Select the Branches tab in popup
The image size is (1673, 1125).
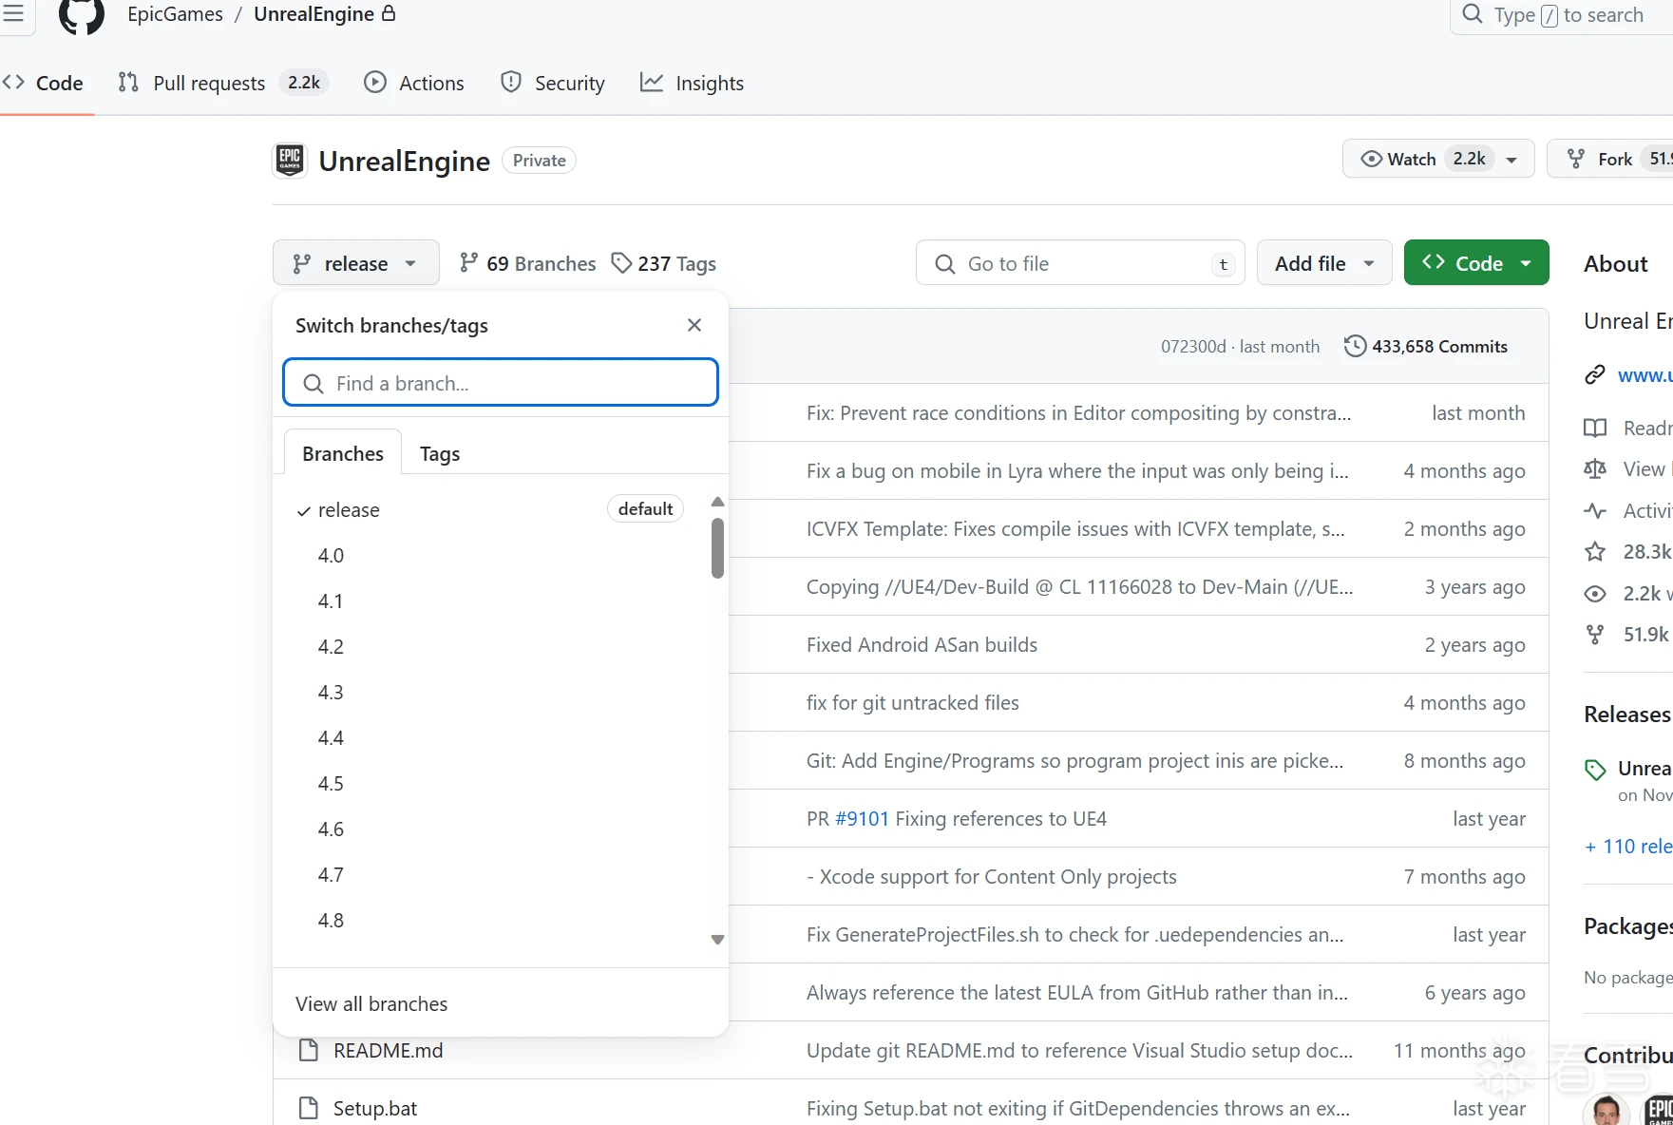(343, 453)
